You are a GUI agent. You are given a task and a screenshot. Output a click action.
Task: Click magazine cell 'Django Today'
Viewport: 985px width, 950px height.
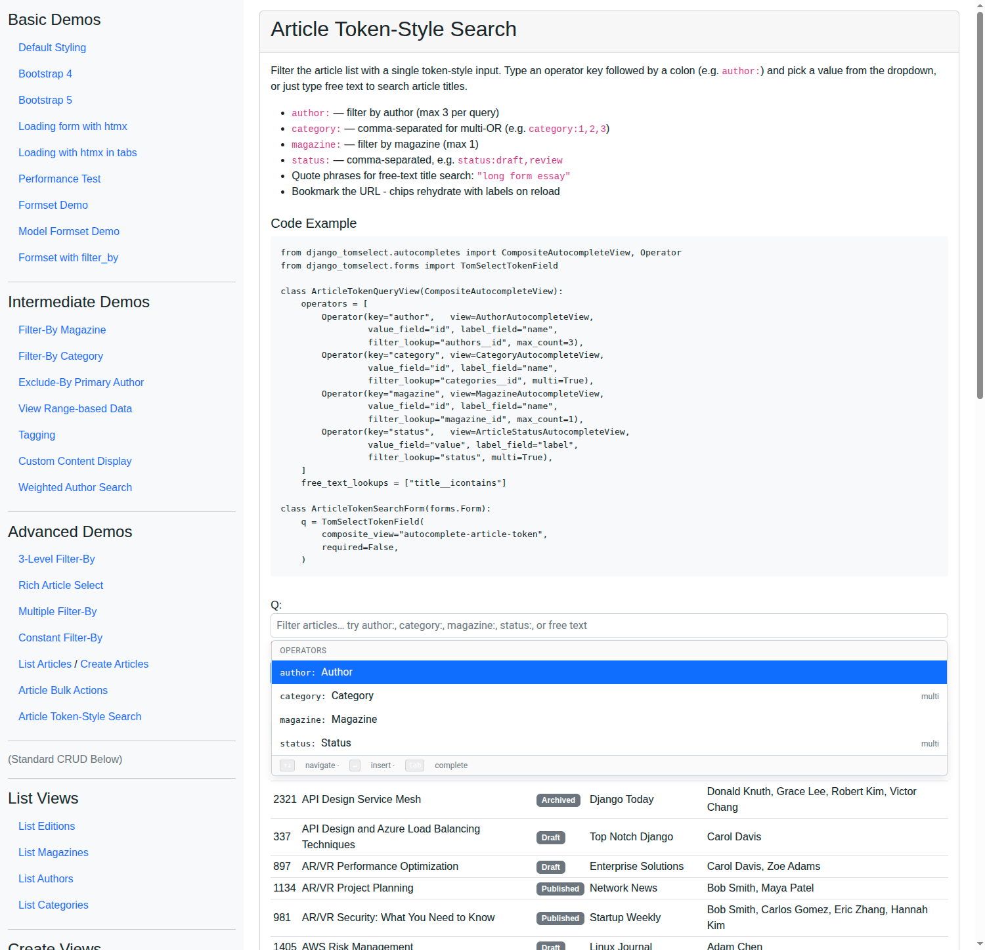[621, 800]
